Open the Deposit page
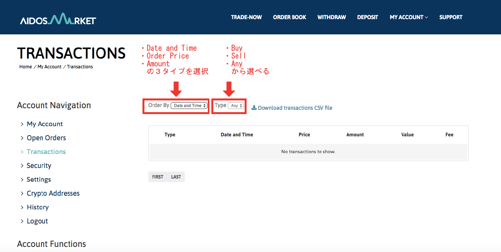The height and width of the screenshot is (252, 501). (368, 17)
